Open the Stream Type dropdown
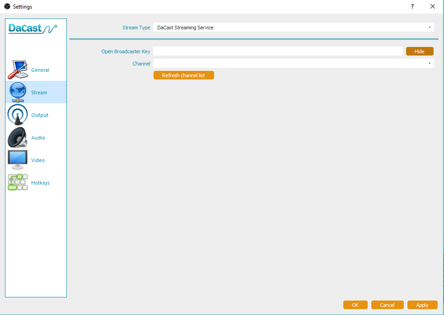444x315 pixels. point(293,28)
